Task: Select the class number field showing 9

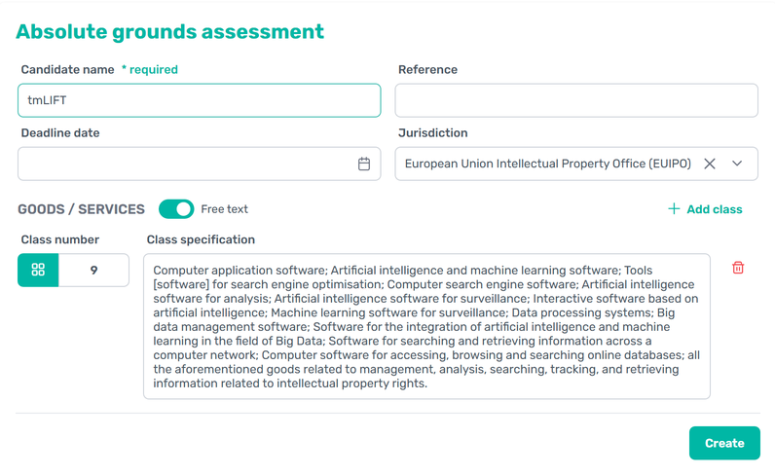Action: coord(93,270)
